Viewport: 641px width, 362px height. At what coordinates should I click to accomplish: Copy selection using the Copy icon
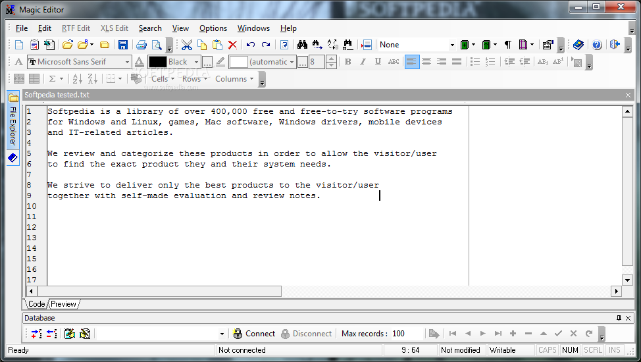202,45
